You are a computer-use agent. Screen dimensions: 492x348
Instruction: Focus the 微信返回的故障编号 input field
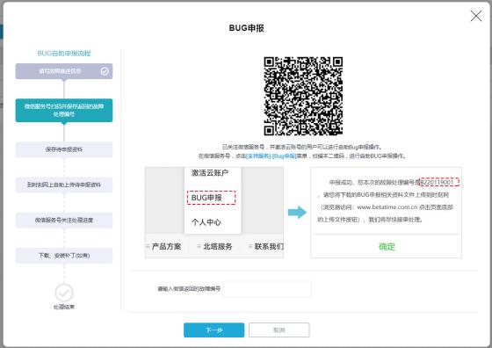267,289
